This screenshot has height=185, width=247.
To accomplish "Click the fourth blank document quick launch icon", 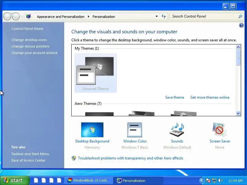I will (x=59, y=180).
